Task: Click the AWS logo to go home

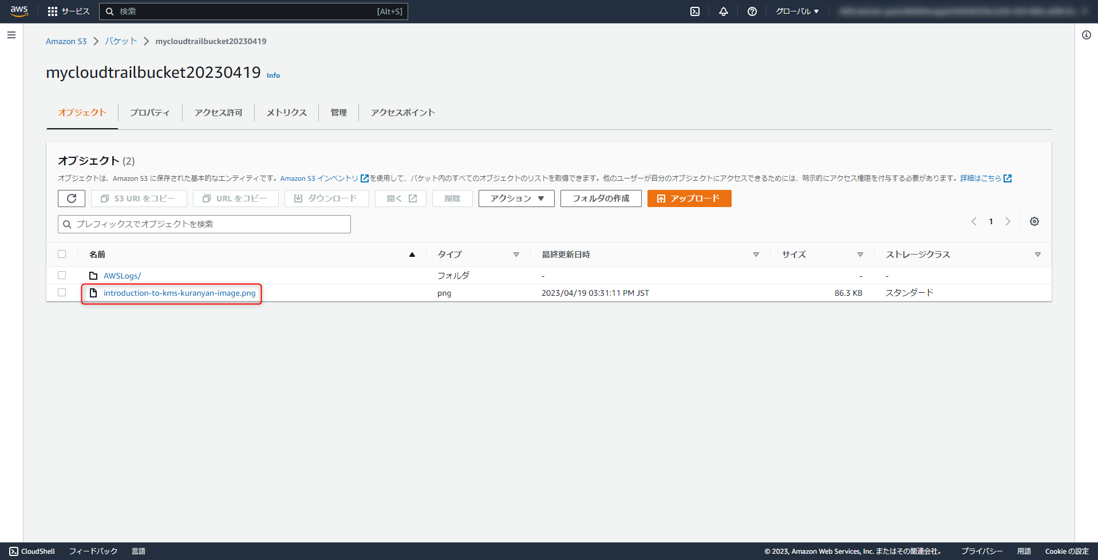Action: point(19,11)
